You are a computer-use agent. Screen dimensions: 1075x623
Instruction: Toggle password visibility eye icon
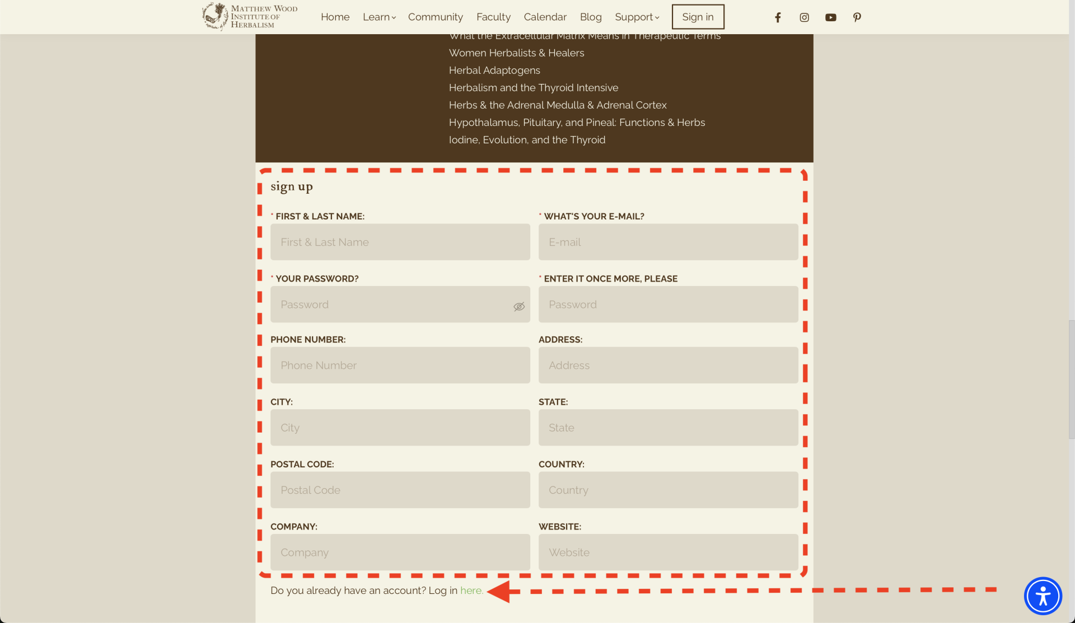519,306
